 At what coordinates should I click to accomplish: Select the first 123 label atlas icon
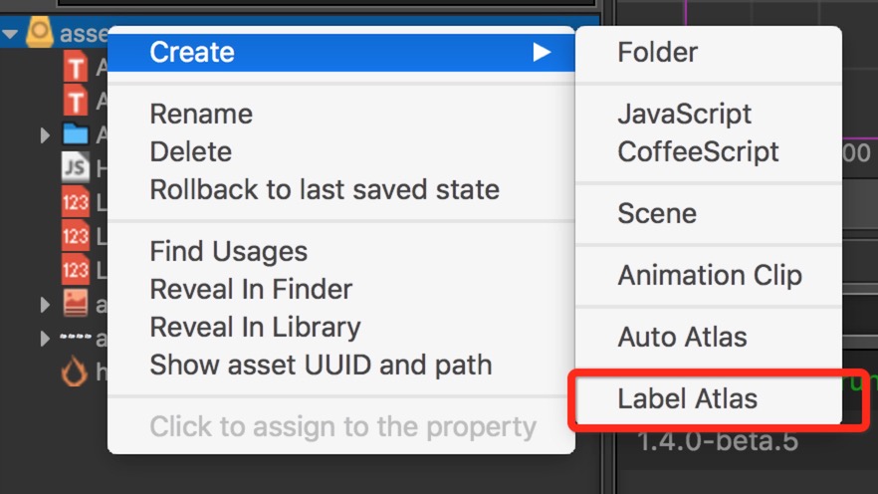[x=75, y=201]
